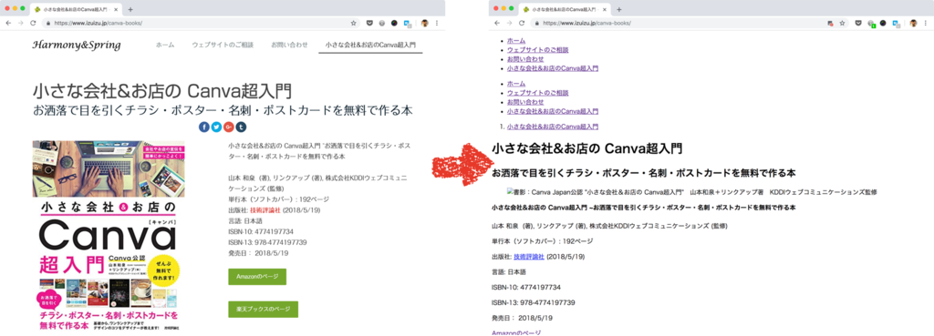Viewport: 934px width, 336px height.
Task: Click the blue extension icon in right window
Action: point(896,23)
